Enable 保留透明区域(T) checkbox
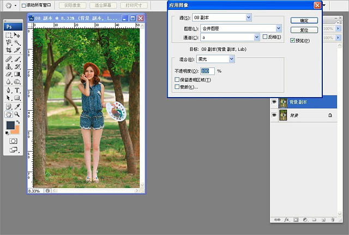 pyautogui.click(x=177, y=80)
